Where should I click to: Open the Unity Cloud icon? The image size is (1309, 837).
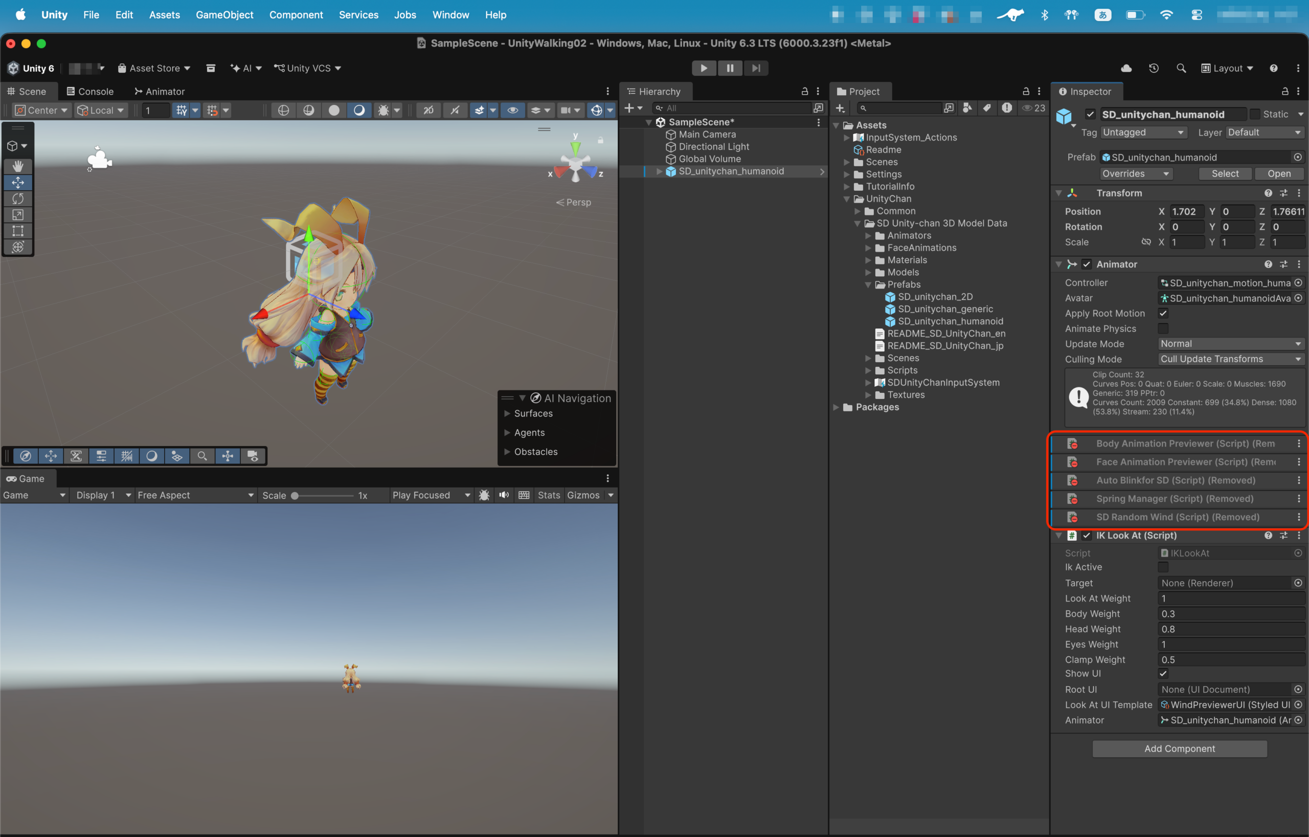1126,68
